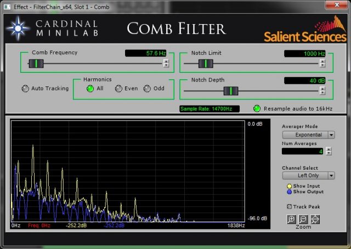This screenshot has height=249, width=351.
Task: Increase Comb Frequency with the up arrow
Action: 166,61
